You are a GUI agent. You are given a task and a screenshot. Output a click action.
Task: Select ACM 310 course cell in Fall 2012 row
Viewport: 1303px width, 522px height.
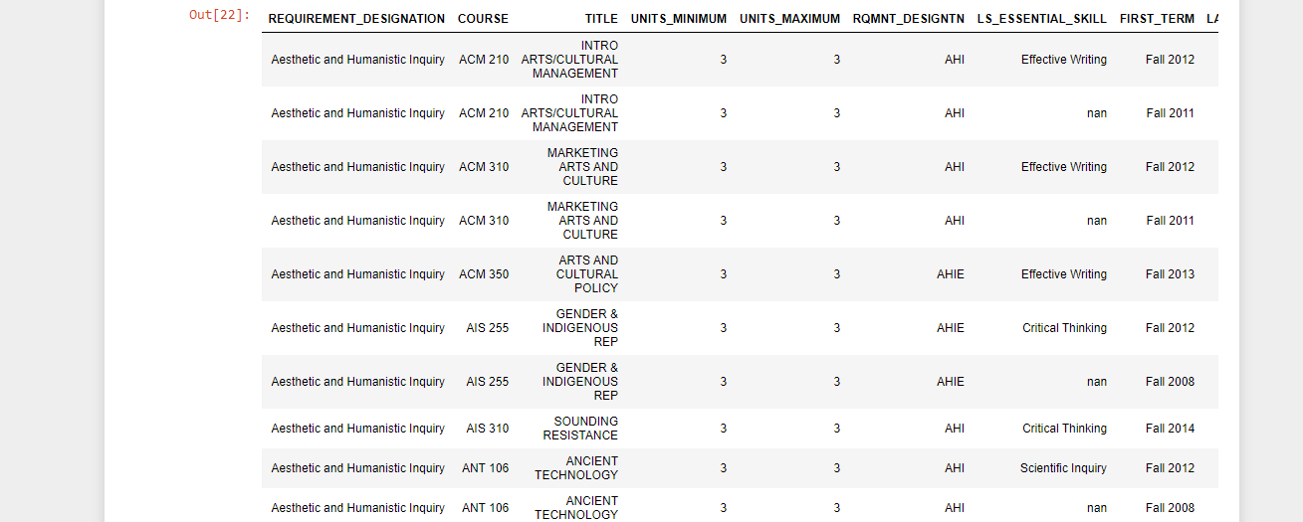pos(484,167)
